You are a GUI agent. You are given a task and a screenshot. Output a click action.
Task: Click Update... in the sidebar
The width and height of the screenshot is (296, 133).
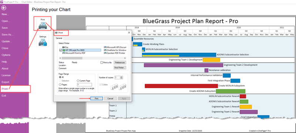(7, 41)
